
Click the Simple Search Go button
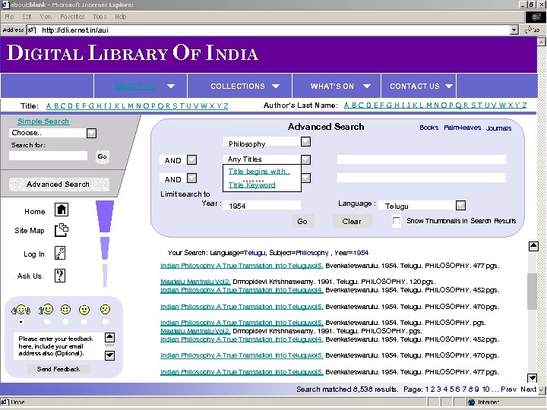pyautogui.click(x=102, y=156)
